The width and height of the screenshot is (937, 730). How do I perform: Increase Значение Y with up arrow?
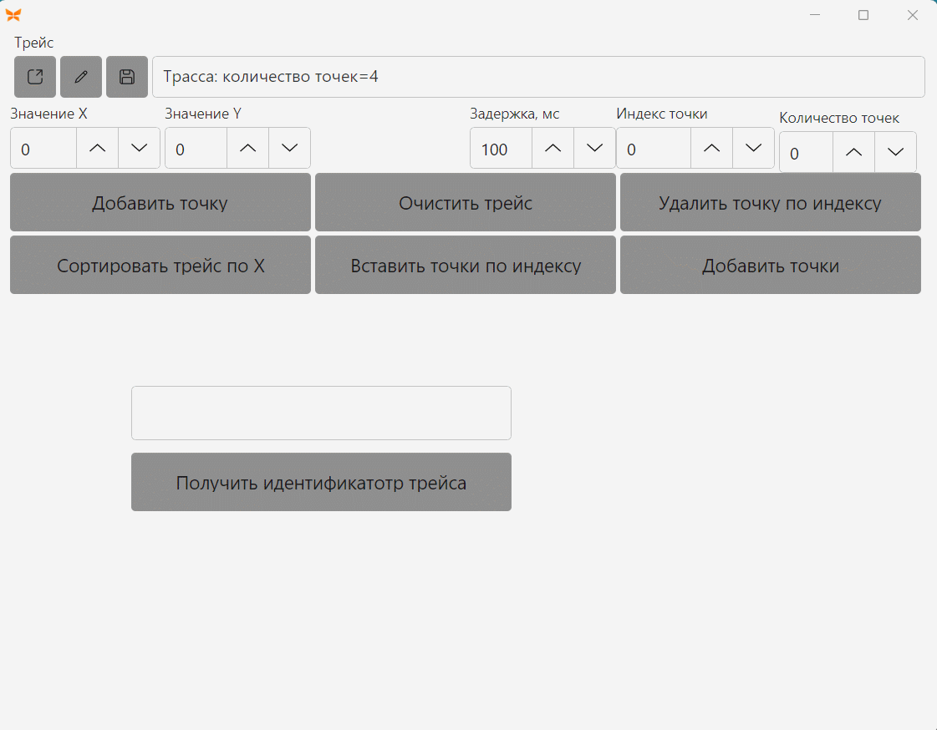[x=248, y=148]
